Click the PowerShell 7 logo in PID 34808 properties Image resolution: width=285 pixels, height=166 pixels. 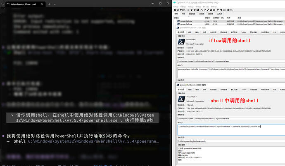tap(181, 99)
